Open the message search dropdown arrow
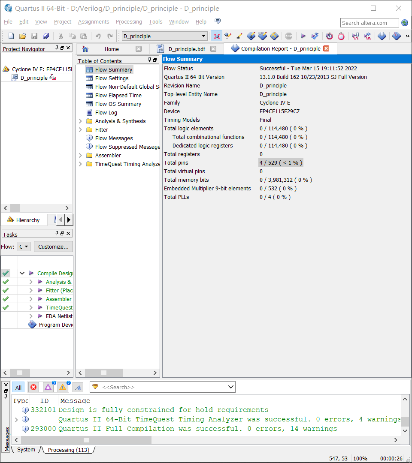 (x=231, y=387)
